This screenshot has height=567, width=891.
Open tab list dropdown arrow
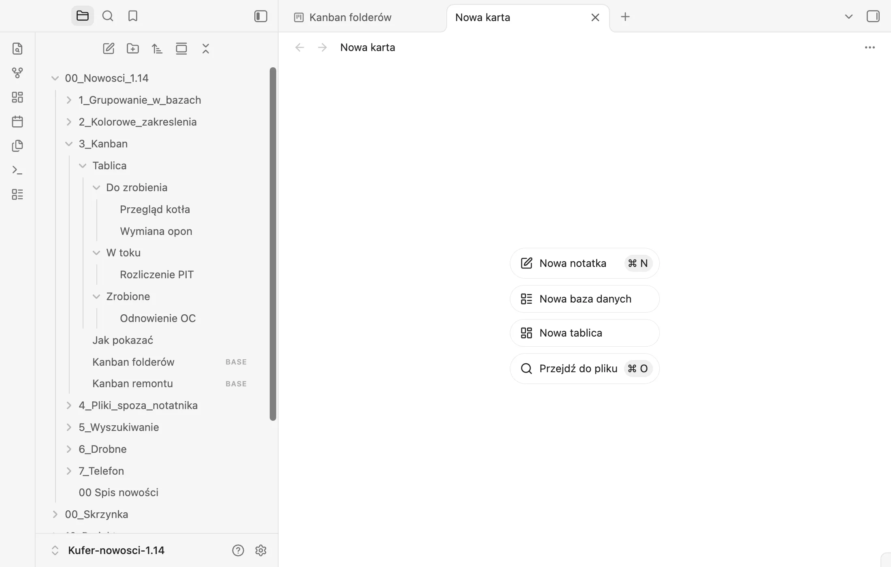849,17
